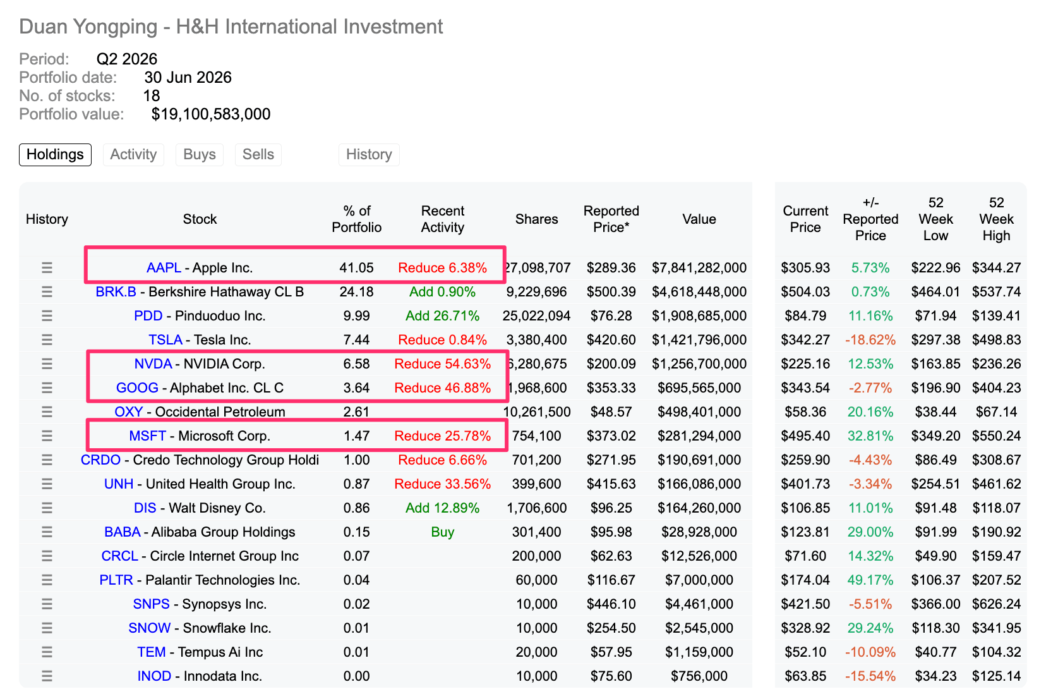Select TSLA's '-18.62%' price change
The height and width of the screenshot is (694, 1046).
pyautogui.click(x=870, y=340)
